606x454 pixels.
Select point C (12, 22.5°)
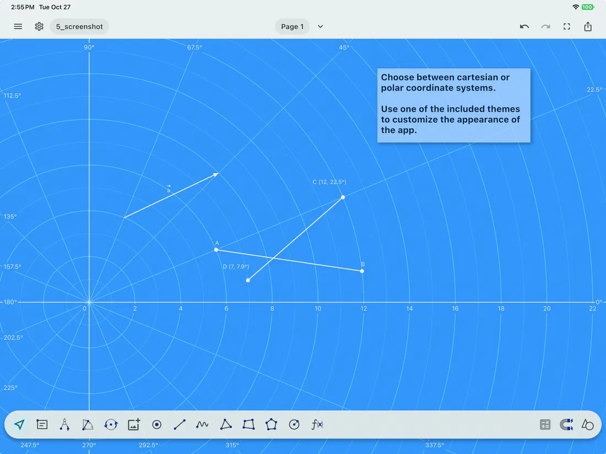click(343, 197)
